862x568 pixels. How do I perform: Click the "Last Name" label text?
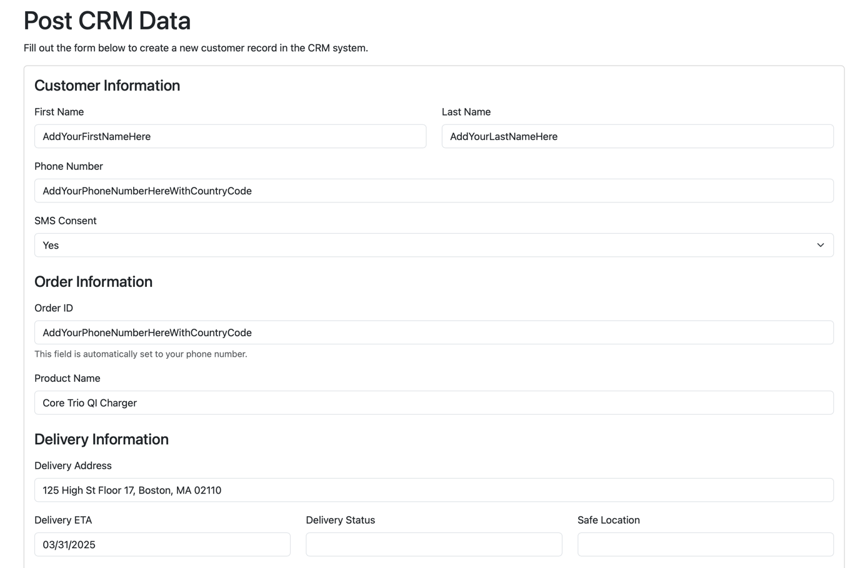[x=466, y=112]
